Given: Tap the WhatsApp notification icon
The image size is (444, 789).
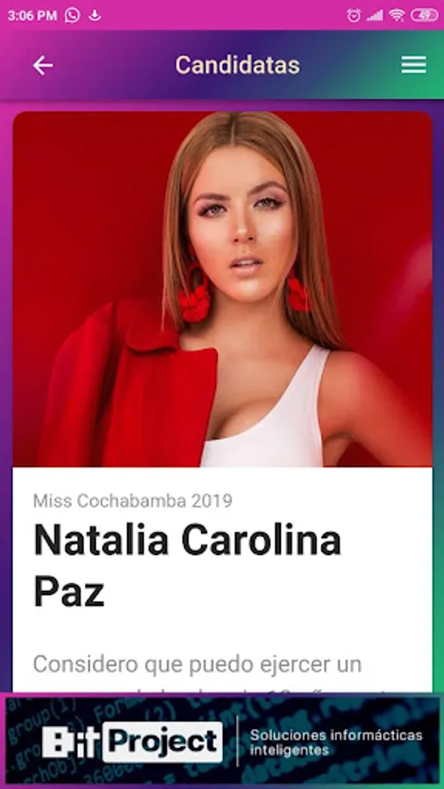Looking at the screenshot, I should tap(72, 16).
